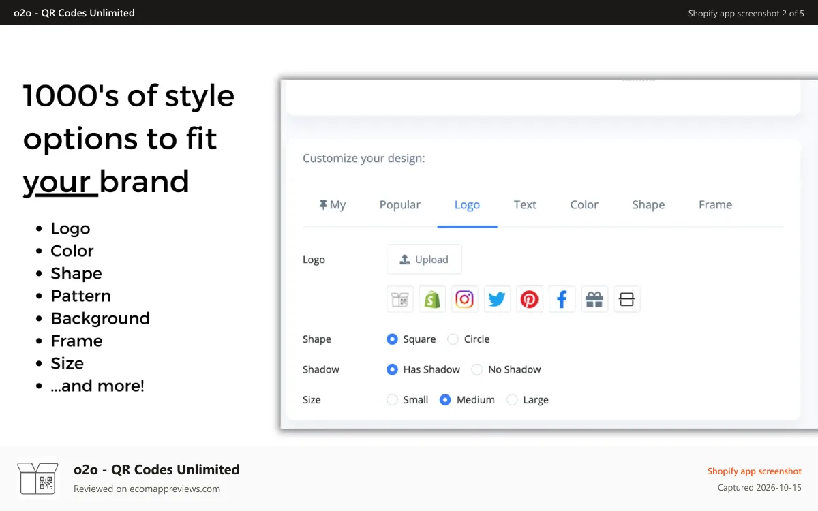Click the "...and more!" bullet item
The width and height of the screenshot is (818, 511).
97,386
